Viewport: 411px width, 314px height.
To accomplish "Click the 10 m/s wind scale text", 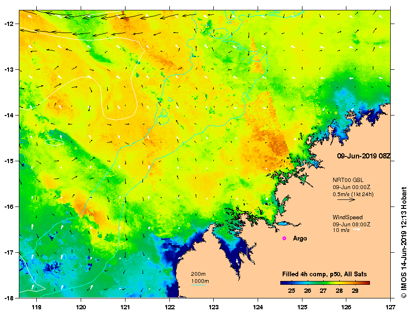I will pyautogui.click(x=341, y=230).
